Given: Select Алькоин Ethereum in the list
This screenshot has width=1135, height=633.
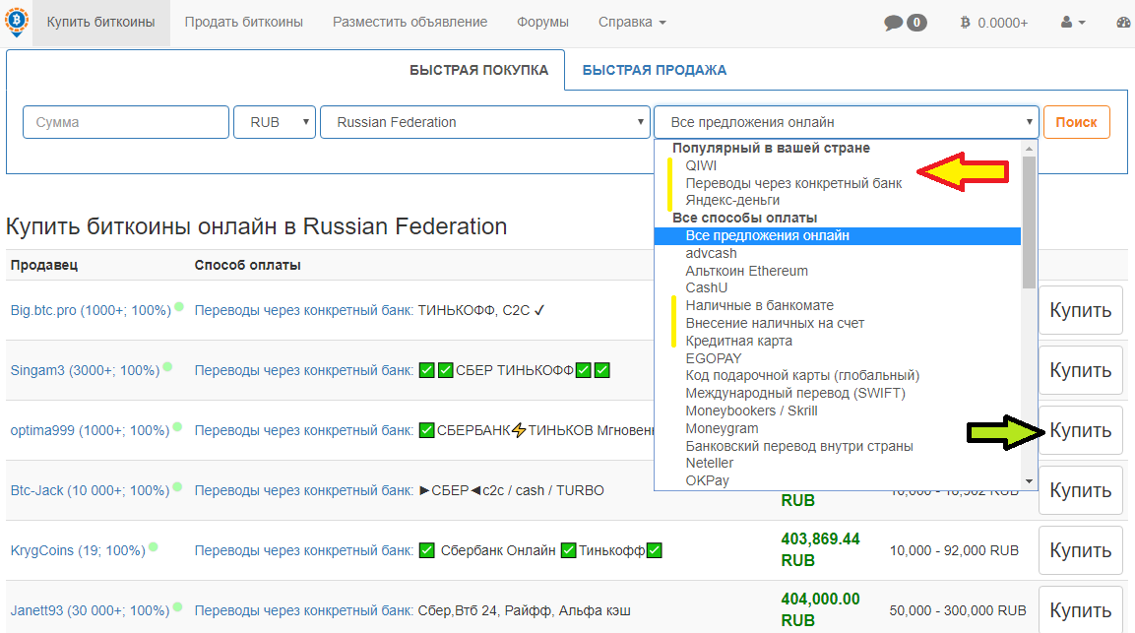Looking at the screenshot, I should click(x=746, y=271).
